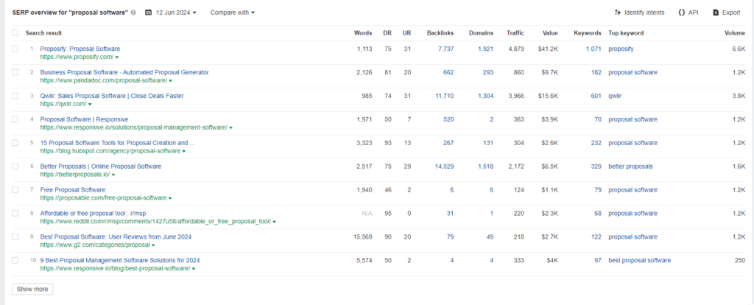Viewport: 754px width, 305px height.
Task: Click domains count 293 for PandaDoc
Action: (x=488, y=72)
